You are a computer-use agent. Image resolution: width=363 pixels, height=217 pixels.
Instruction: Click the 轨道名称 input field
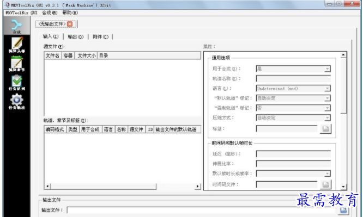pos(293,78)
